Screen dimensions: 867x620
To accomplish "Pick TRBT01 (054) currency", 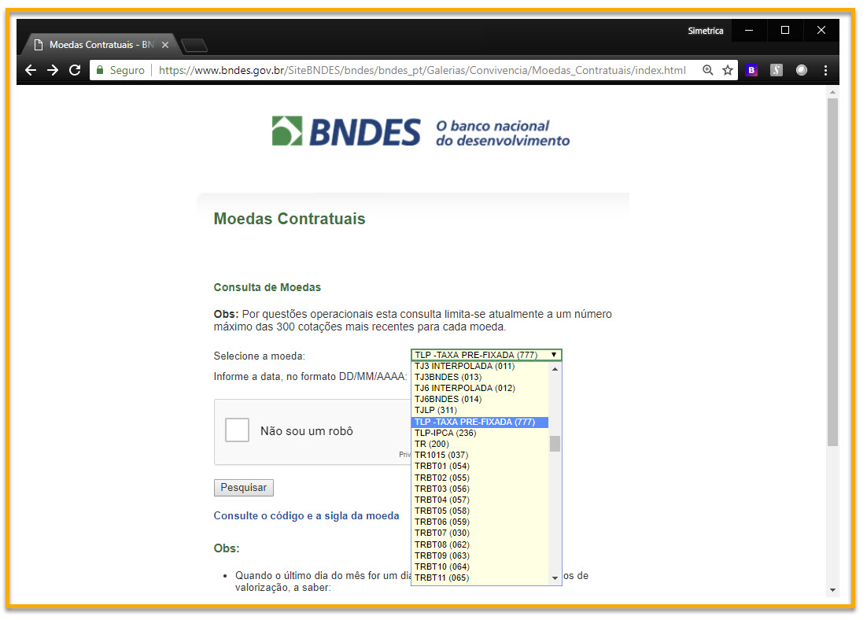I will click(x=480, y=467).
